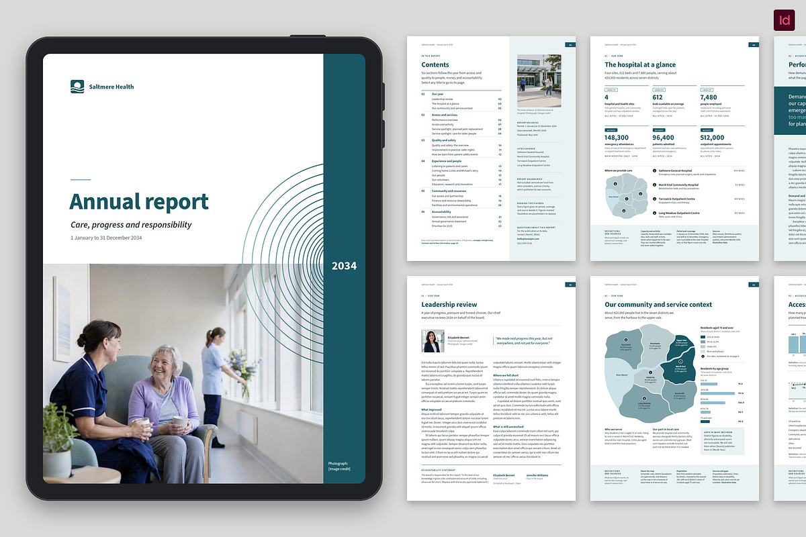Click 'Our volunteers' contents entry
Image resolution: width=806 pixels, height=537 pixels.
click(x=441, y=180)
